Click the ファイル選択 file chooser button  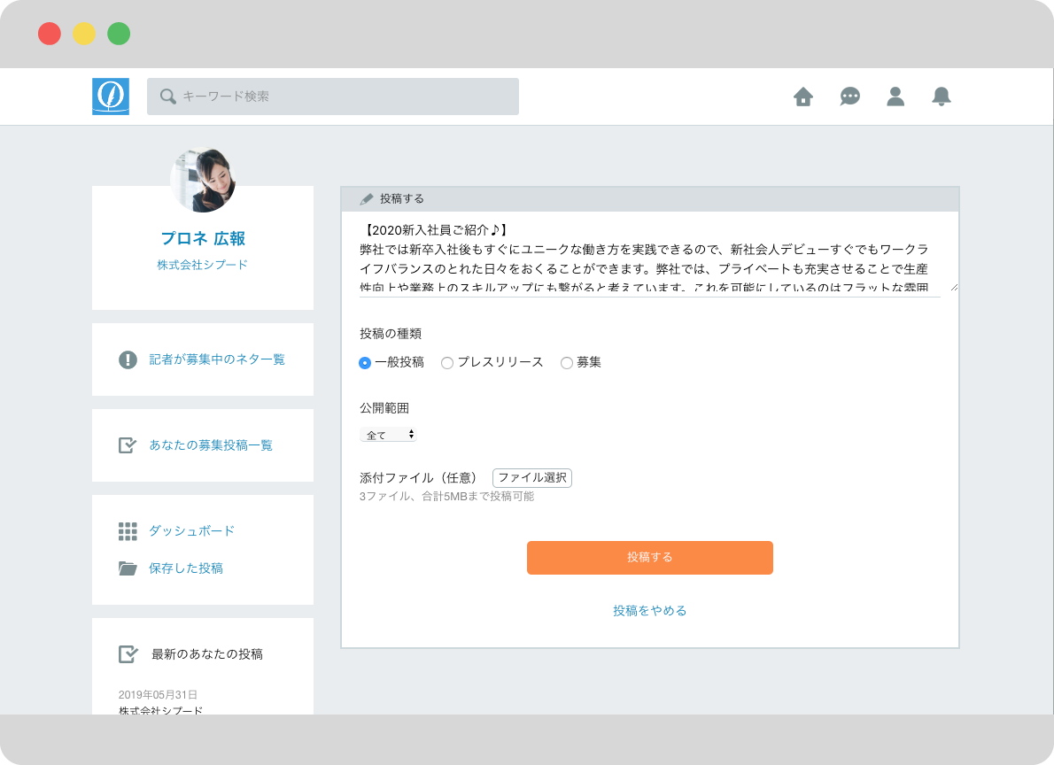(531, 478)
